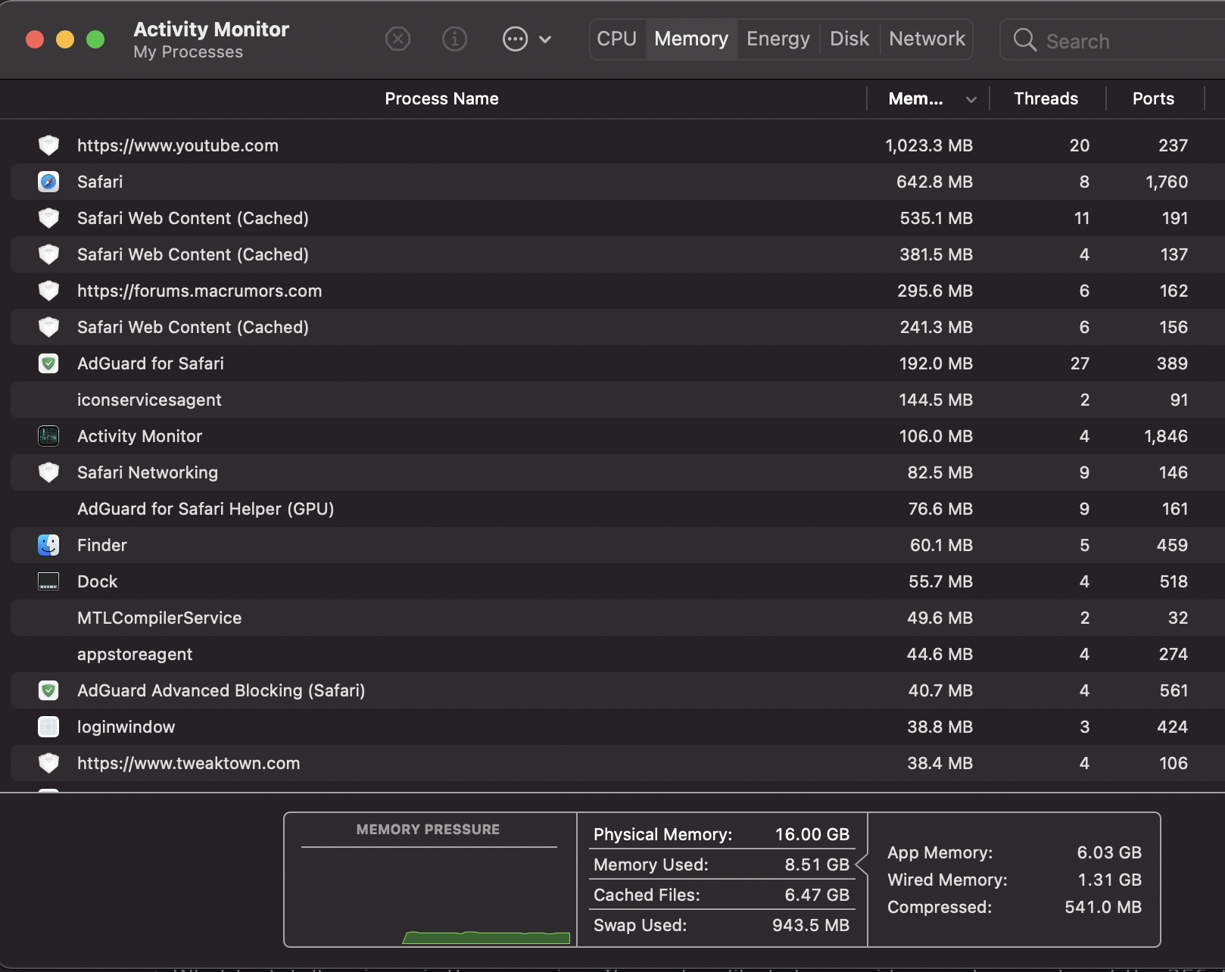Click the Swap Used 943.5 MB value
1225x972 pixels.
point(811,925)
